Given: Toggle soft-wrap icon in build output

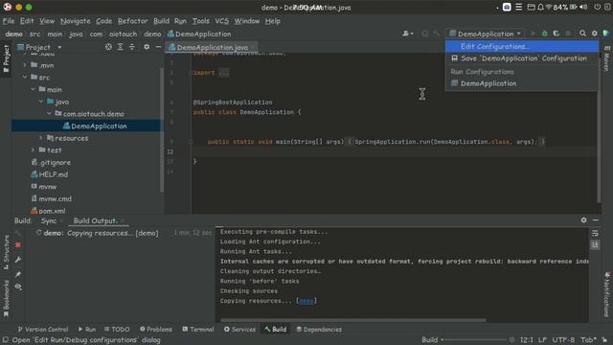Looking at the screenshot, I should tap(595, 234).
